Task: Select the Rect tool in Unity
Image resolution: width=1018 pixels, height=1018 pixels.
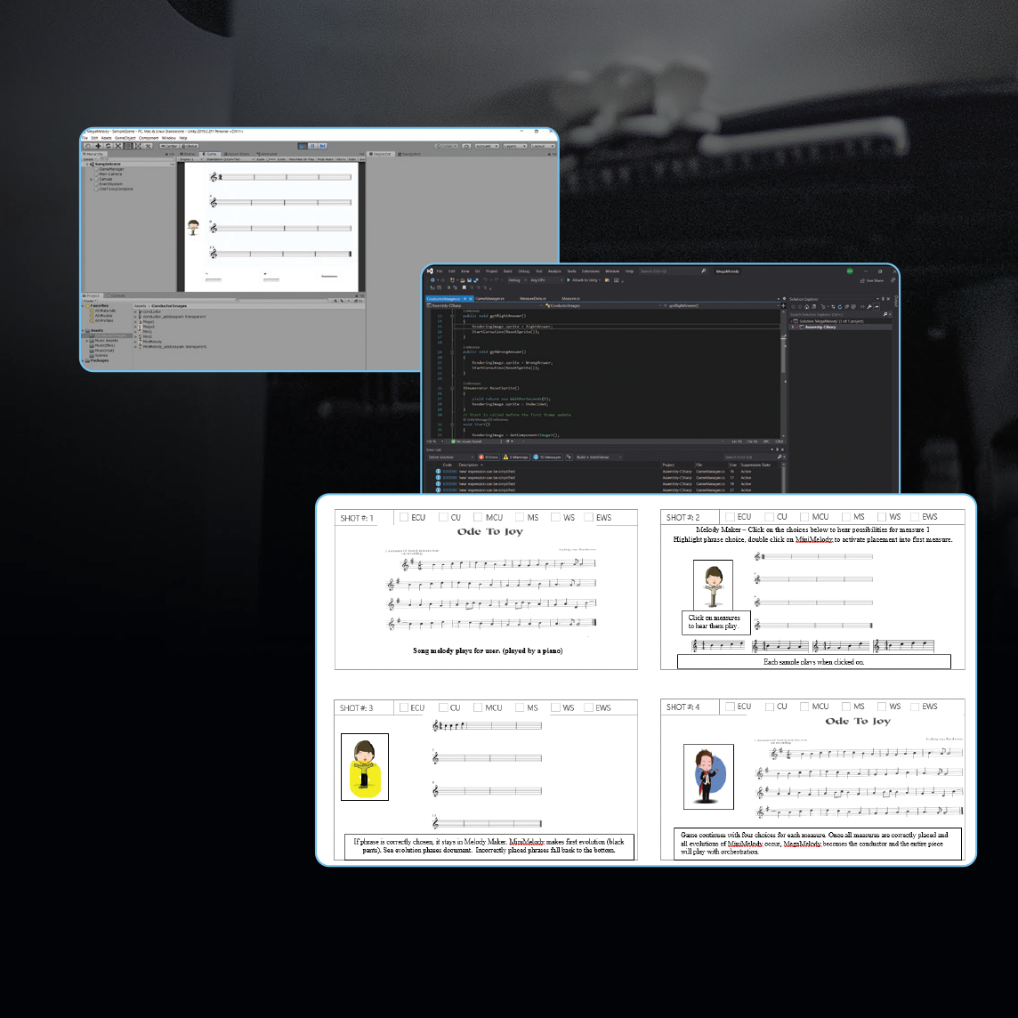Action: [128, 146]
